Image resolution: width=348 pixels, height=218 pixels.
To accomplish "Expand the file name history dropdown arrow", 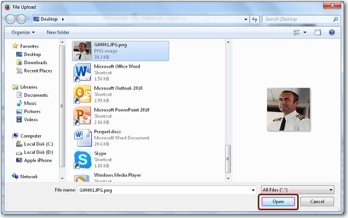I will (253, 190).
